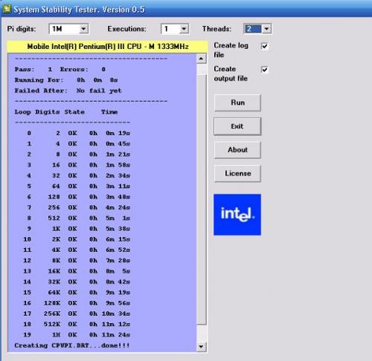Screen dimensions: 372x361
Task: Click the Running For time line
Action: (66, 80)
